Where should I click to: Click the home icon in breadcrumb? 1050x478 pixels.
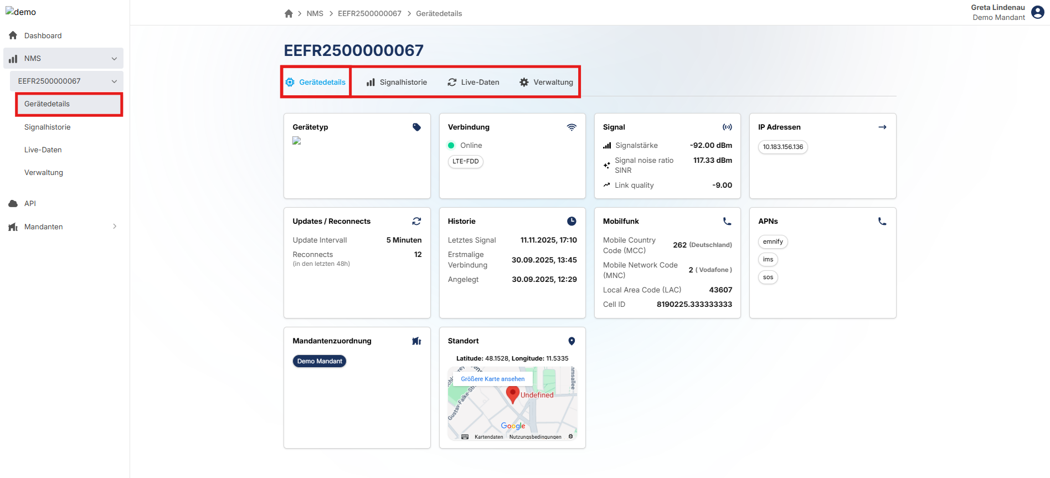point(289,14)
